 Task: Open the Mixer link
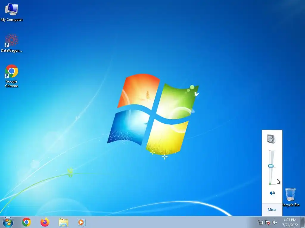272,209
